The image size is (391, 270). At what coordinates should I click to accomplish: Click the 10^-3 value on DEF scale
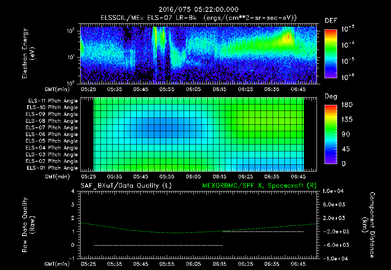coord(347,29)
